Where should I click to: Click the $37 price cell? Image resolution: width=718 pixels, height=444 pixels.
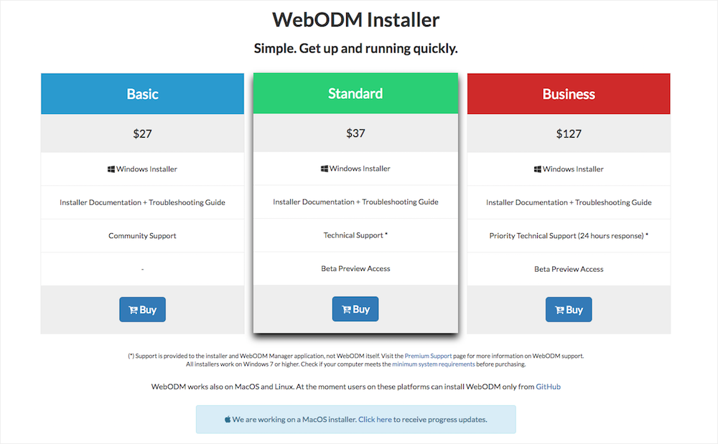(355, 133)
